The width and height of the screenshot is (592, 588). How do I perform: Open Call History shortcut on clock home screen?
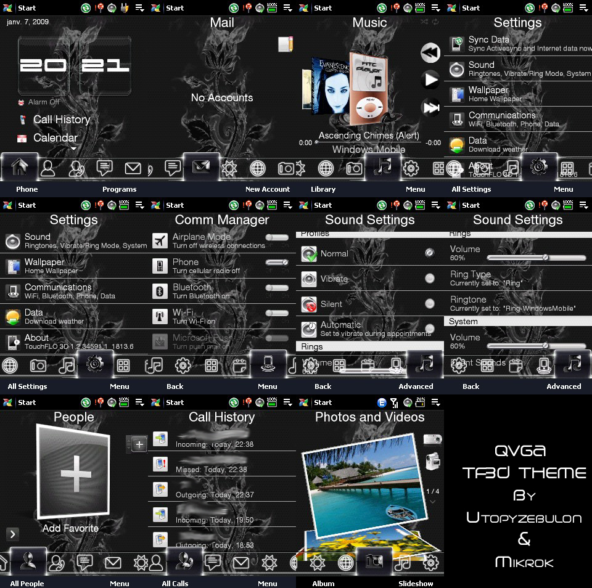click(55, 120)
